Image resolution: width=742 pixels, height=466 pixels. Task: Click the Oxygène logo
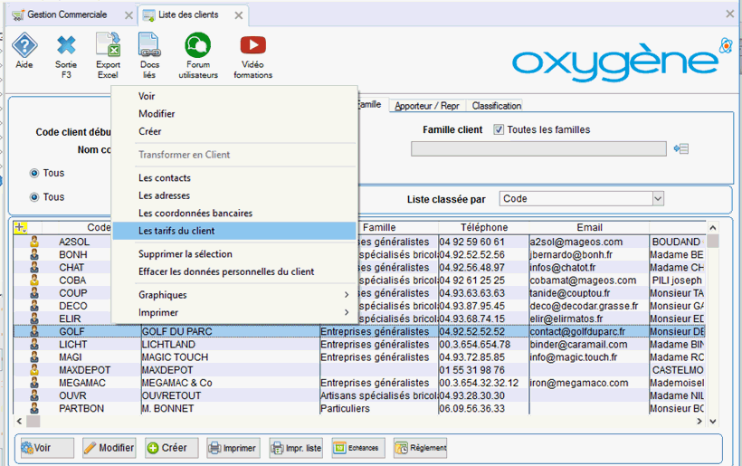pyautogui.click(x=621, y=59)
